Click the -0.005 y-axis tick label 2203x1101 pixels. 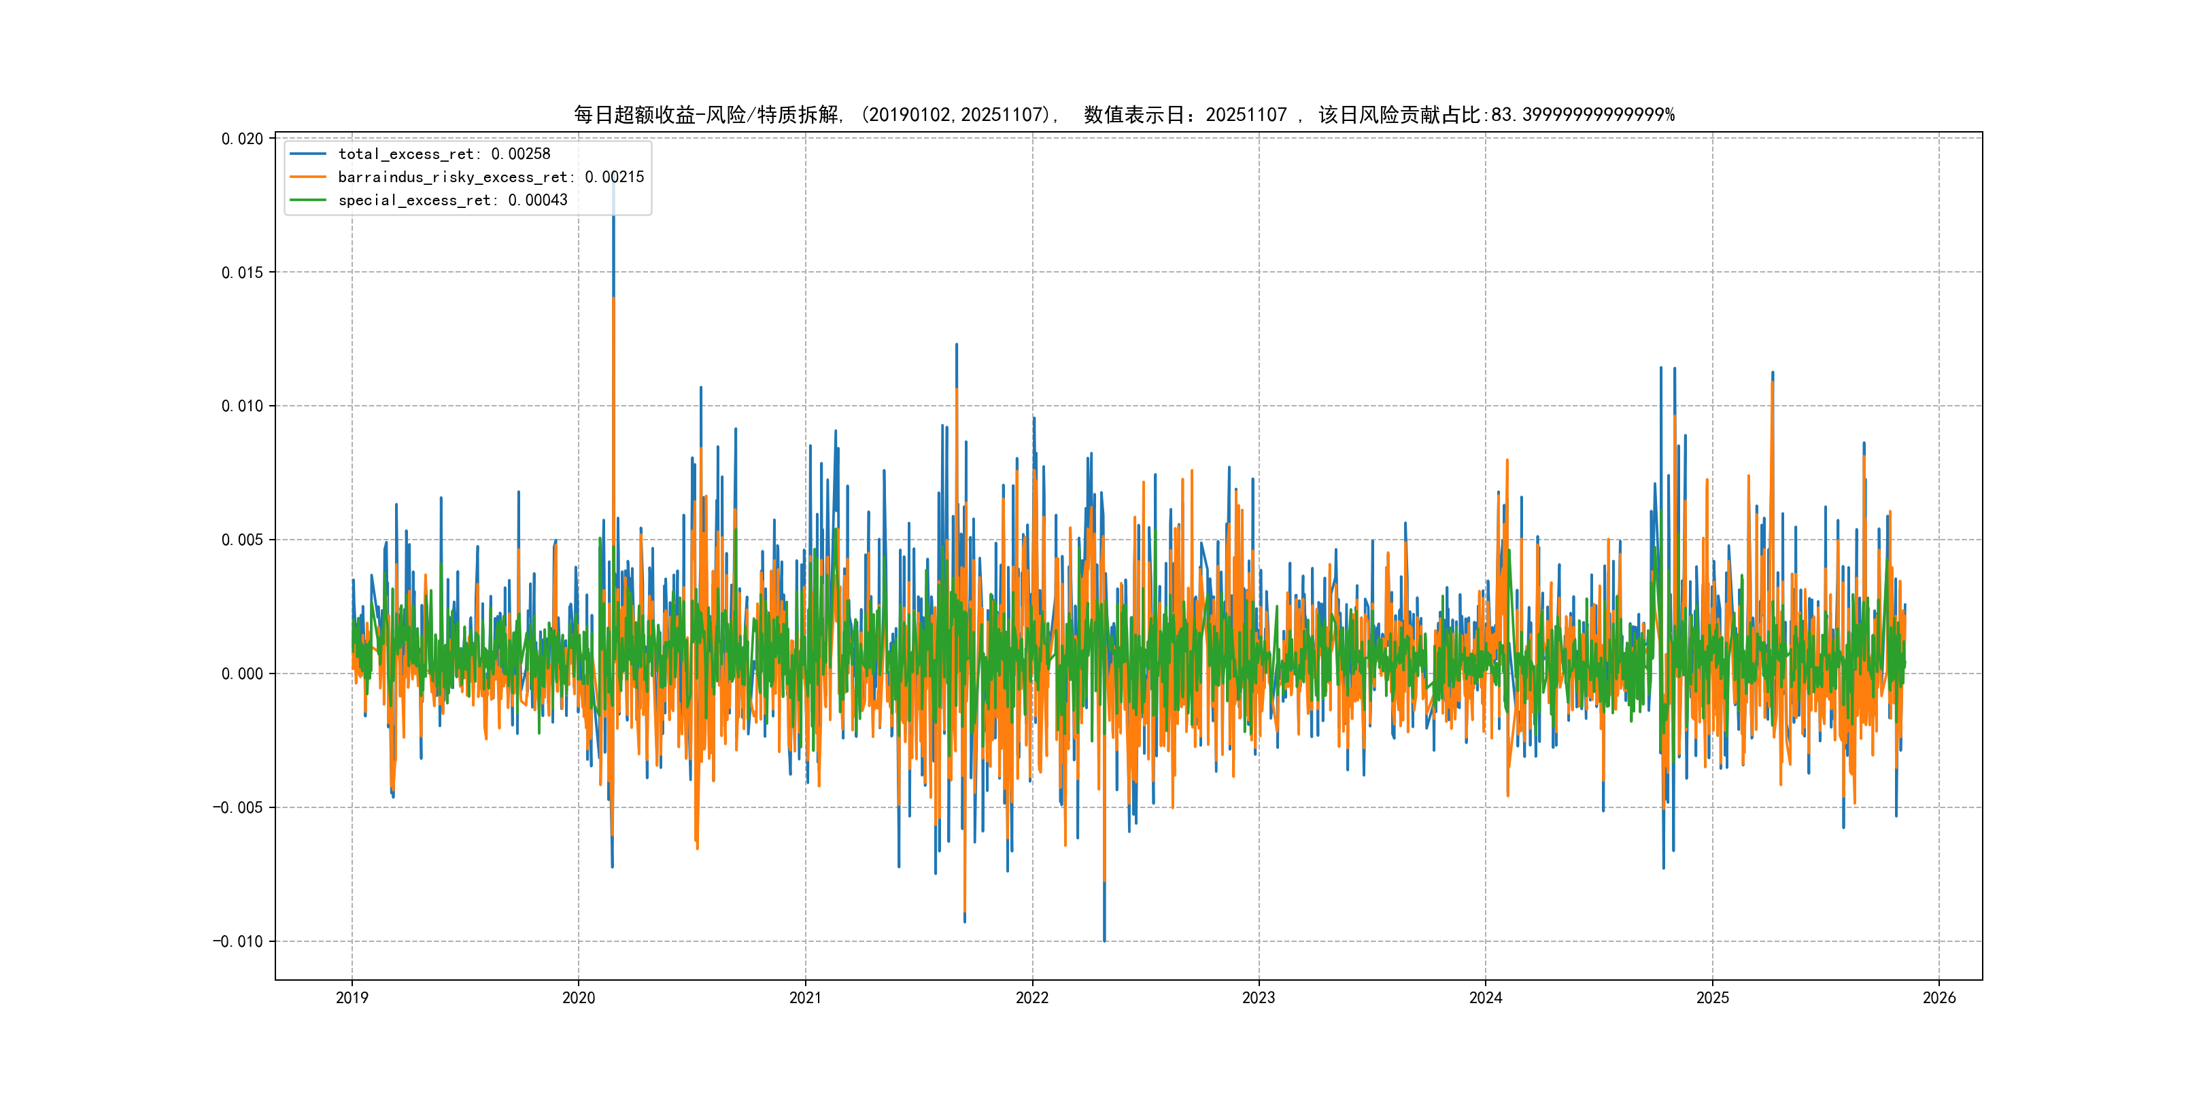click(238, 808)
